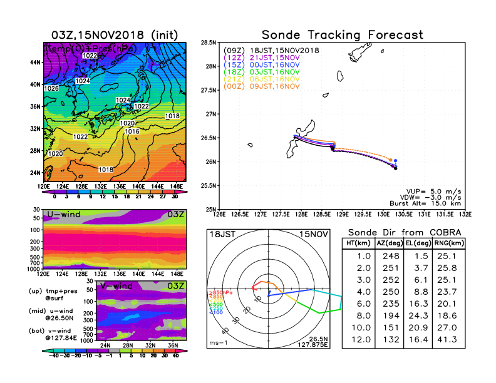The width and height of the screenshot is (496, 383).
Task: Click the elevation value "20.9"
Action: [x=418, y=328]
